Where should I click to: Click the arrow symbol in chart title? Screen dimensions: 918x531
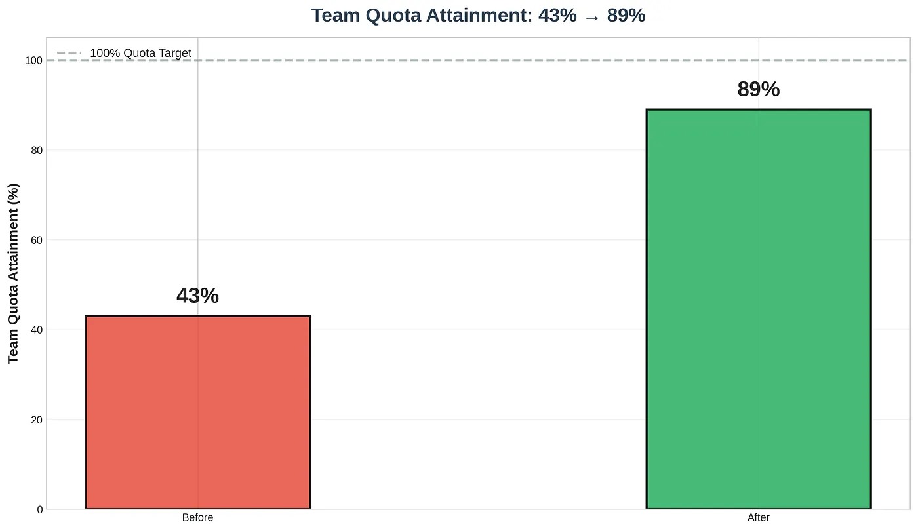coord(591,16)
